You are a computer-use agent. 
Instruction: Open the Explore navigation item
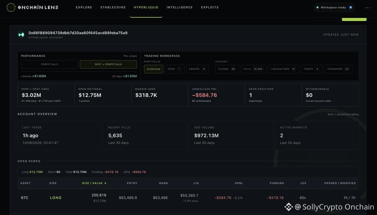tap(84, 7)
